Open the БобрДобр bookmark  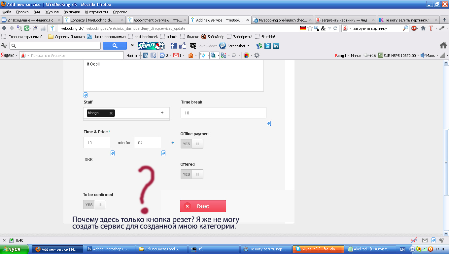click(x=213, y=37)
